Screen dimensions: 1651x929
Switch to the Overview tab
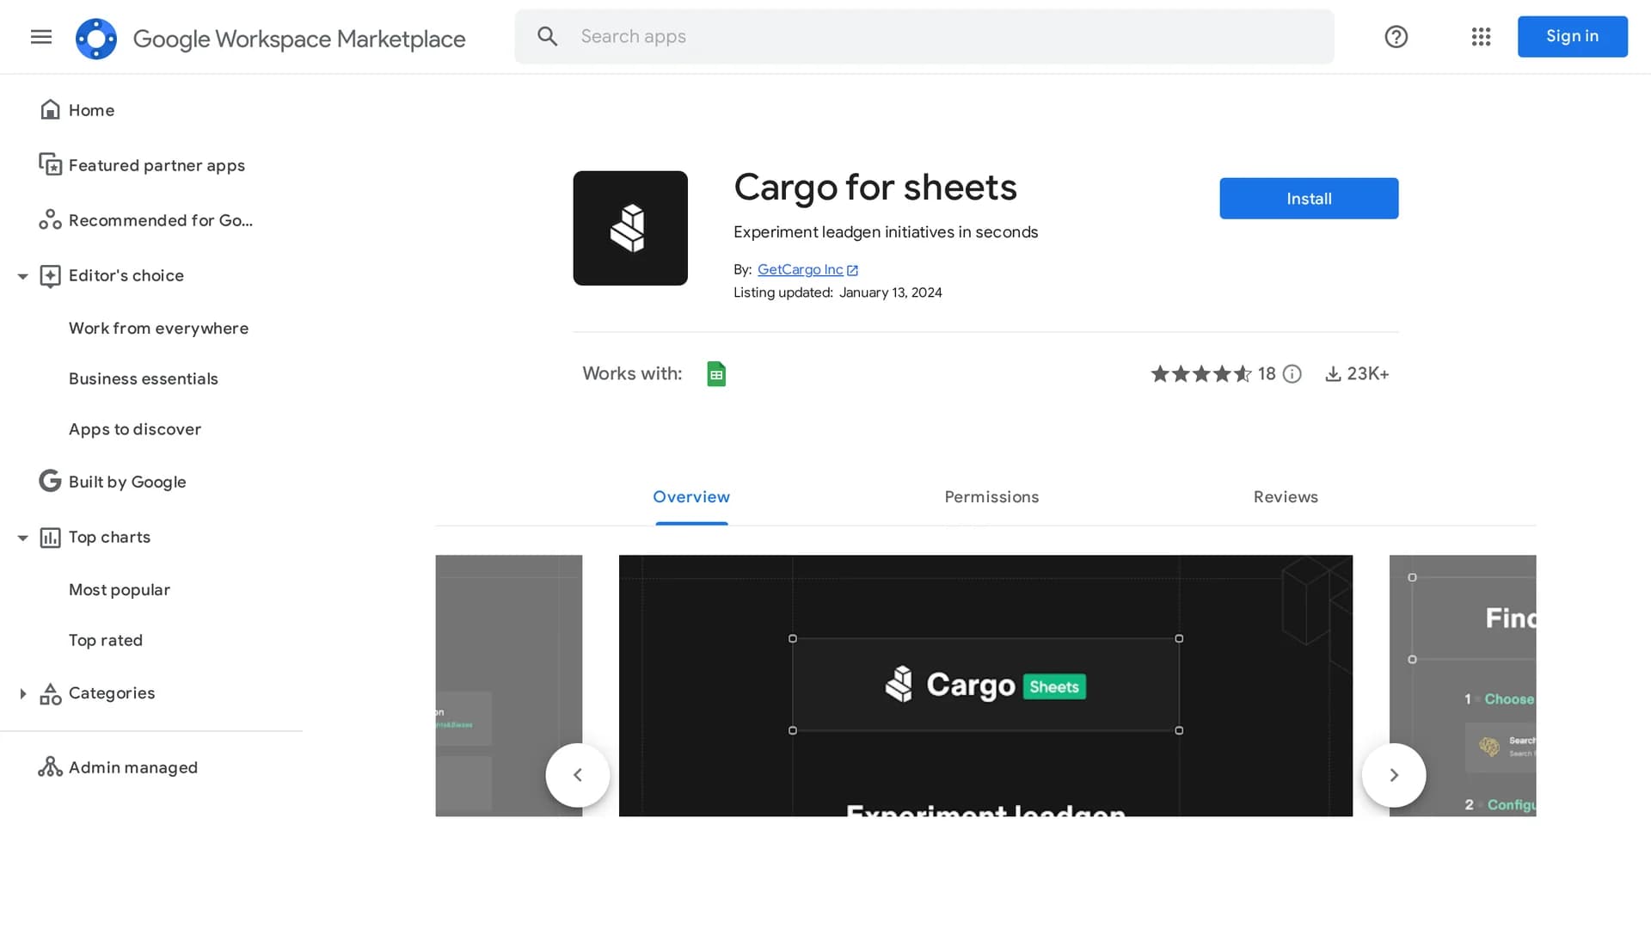(691, 497)
